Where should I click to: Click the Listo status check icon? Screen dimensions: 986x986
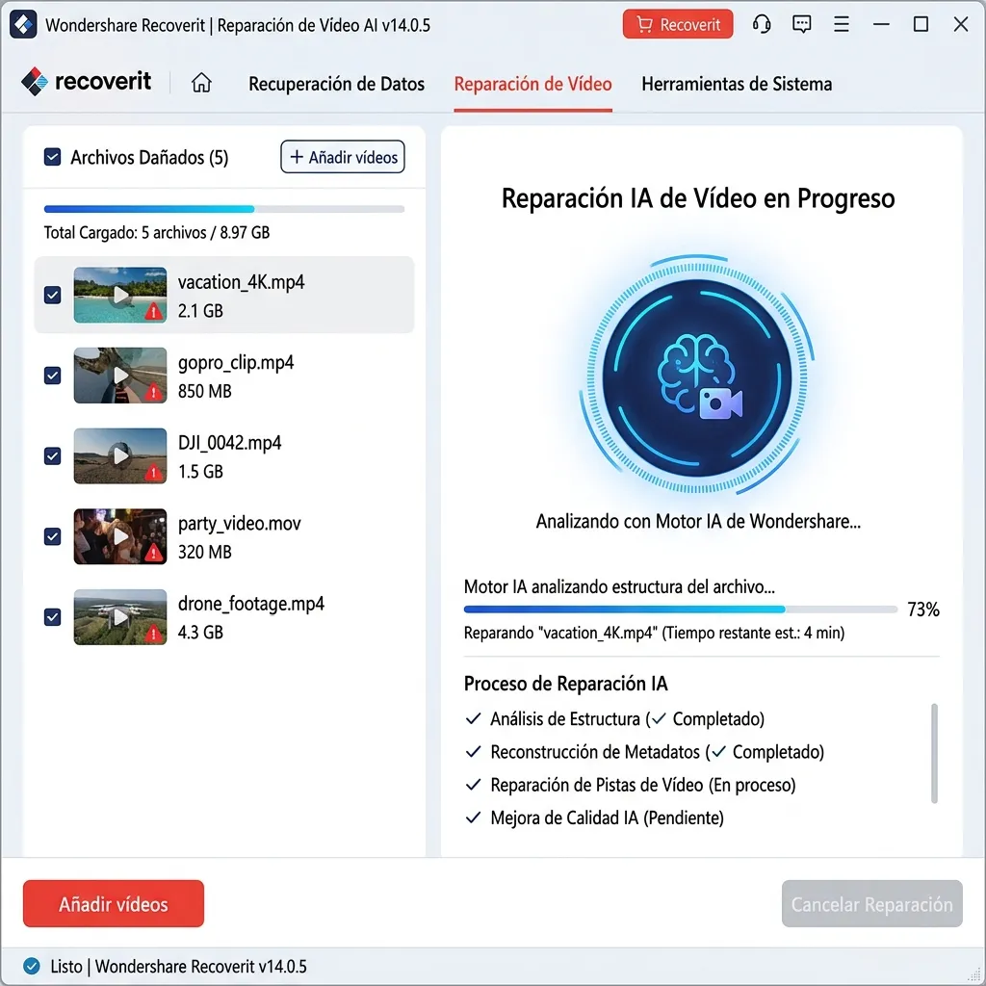point(32,966)
